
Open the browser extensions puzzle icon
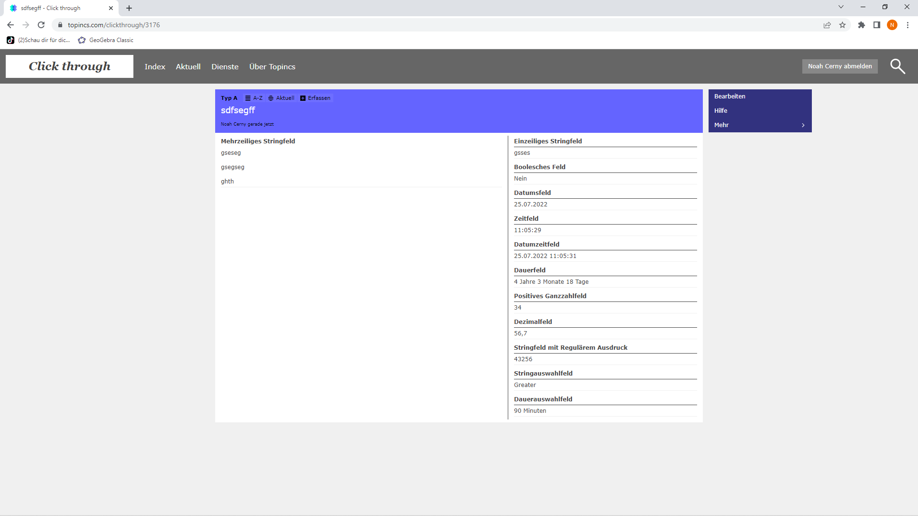click(861, 25)
